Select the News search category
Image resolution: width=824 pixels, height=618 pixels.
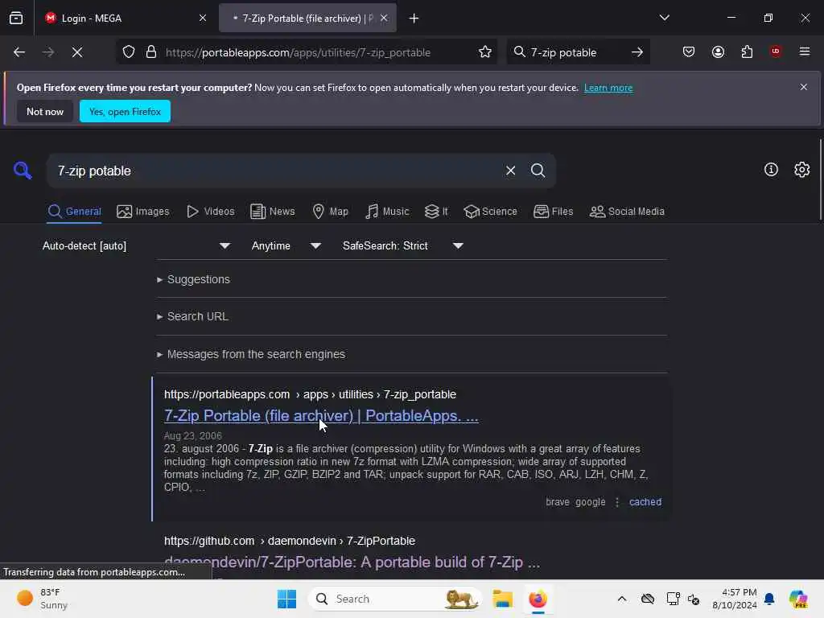pos(273,212)
